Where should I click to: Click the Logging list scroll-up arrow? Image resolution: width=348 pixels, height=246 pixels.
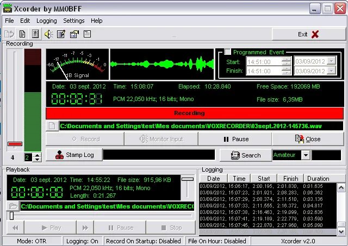tap(341, 188)
